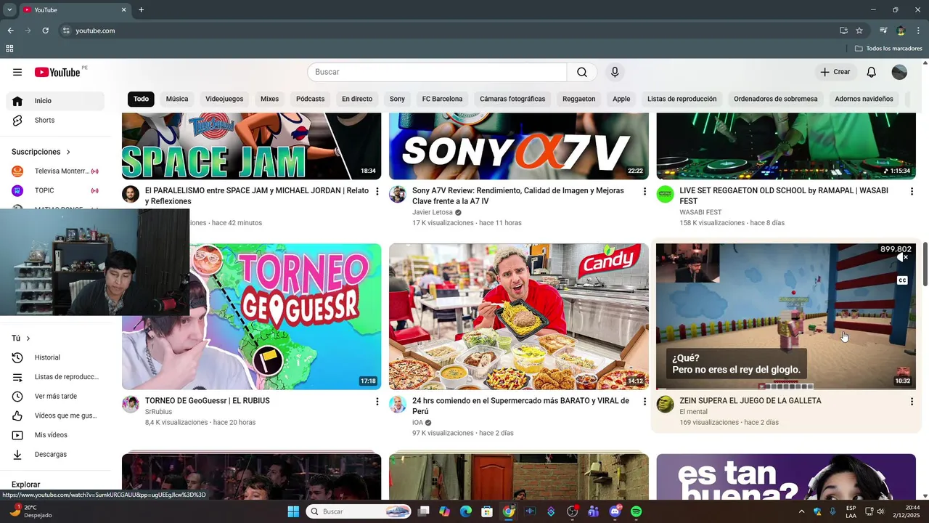The height and width of the screenshot is (523, 929).
Task: Click the YouTube logo
Action: [57, 72]
